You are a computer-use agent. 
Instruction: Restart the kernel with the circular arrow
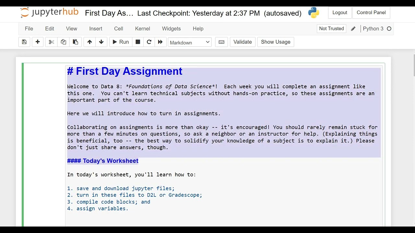[x=149, y=42]
